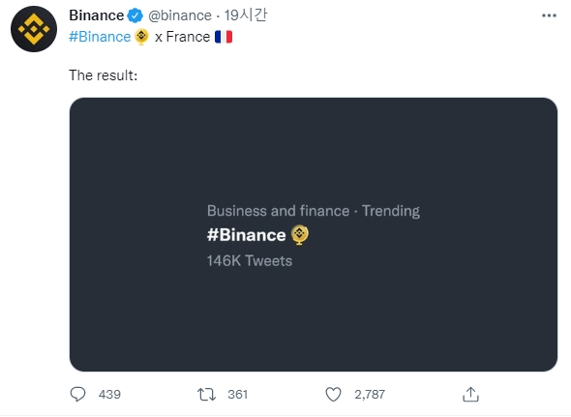
Task: Click the 146K Tweets label in image
Action: [250, 261]
